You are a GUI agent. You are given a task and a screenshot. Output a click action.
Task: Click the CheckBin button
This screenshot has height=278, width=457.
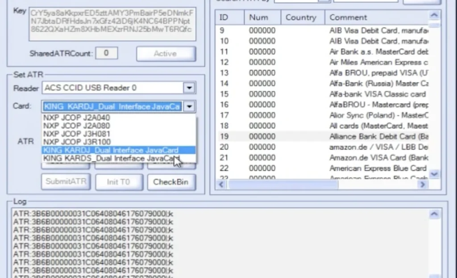click(x=171, y=182)
